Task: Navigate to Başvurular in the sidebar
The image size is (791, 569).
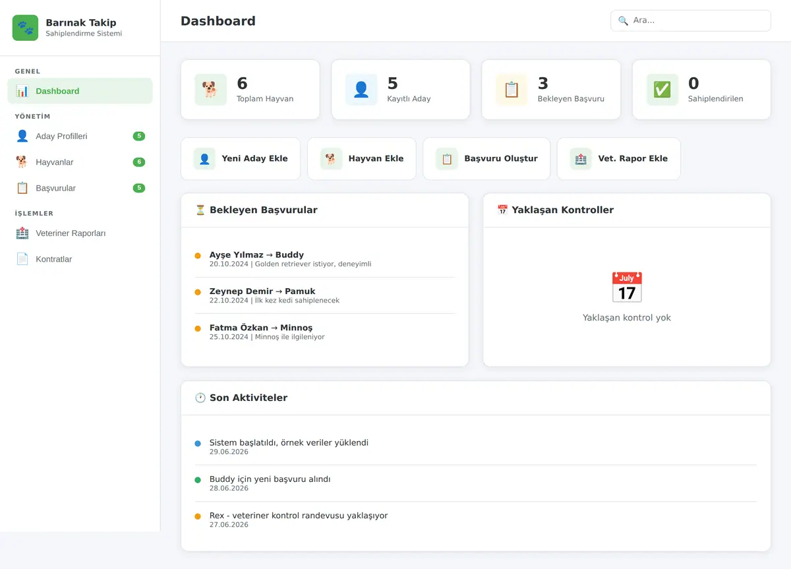Action: (x=80, y=188)
